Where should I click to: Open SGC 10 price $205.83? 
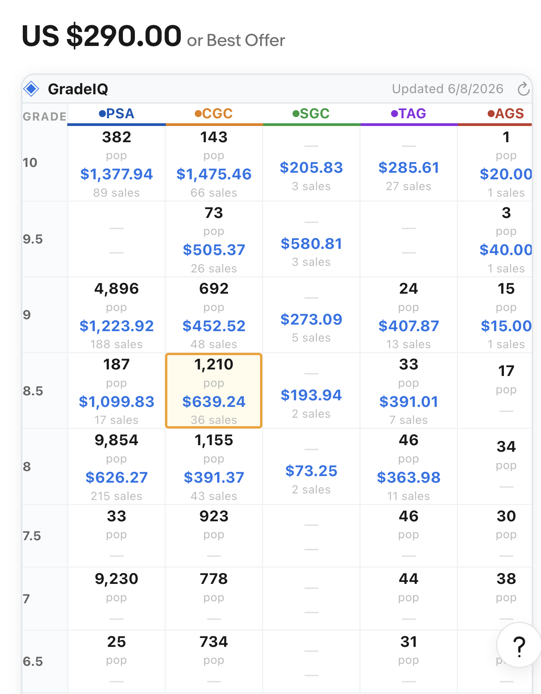click(x=311, y=168)
